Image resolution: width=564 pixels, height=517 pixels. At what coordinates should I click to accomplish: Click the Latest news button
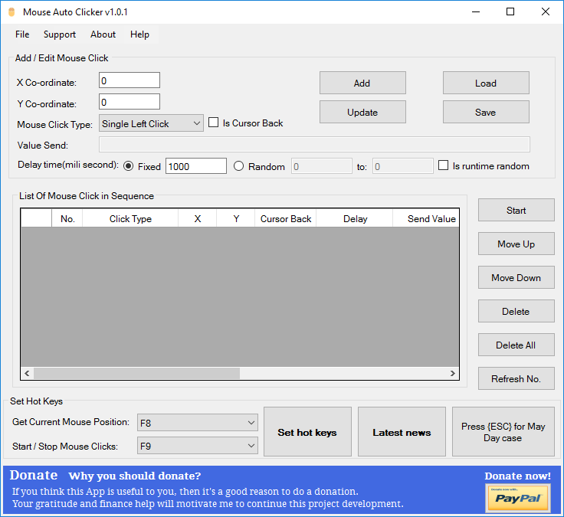402,432
